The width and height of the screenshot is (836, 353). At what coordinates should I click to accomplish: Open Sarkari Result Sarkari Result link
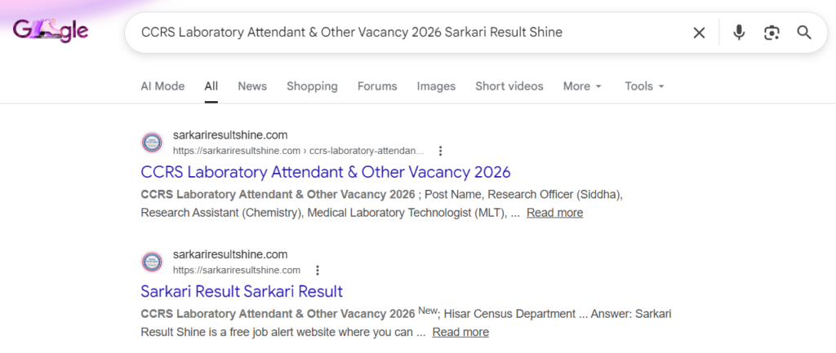point(242,291)
